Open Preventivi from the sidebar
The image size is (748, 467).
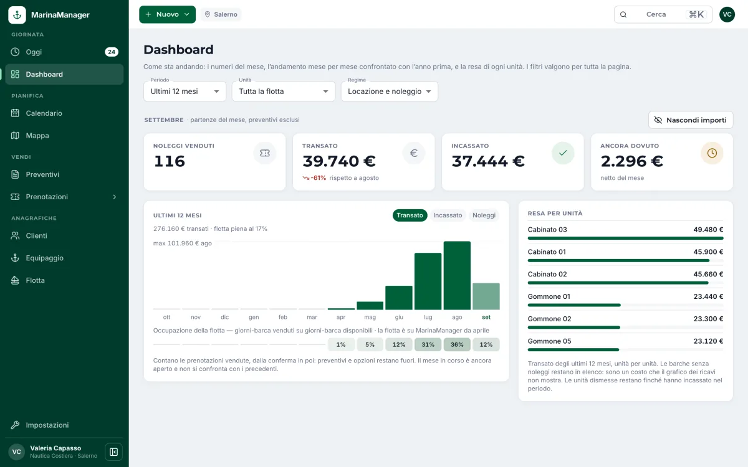click(64, 174)
